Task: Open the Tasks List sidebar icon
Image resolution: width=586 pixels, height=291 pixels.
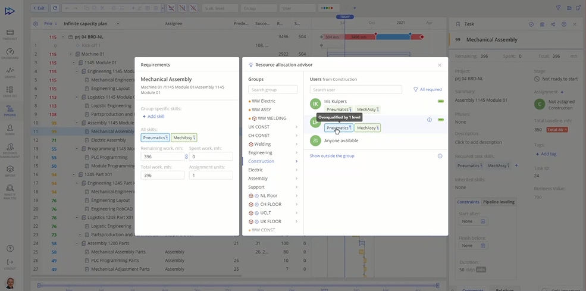Action: (10, 91)
